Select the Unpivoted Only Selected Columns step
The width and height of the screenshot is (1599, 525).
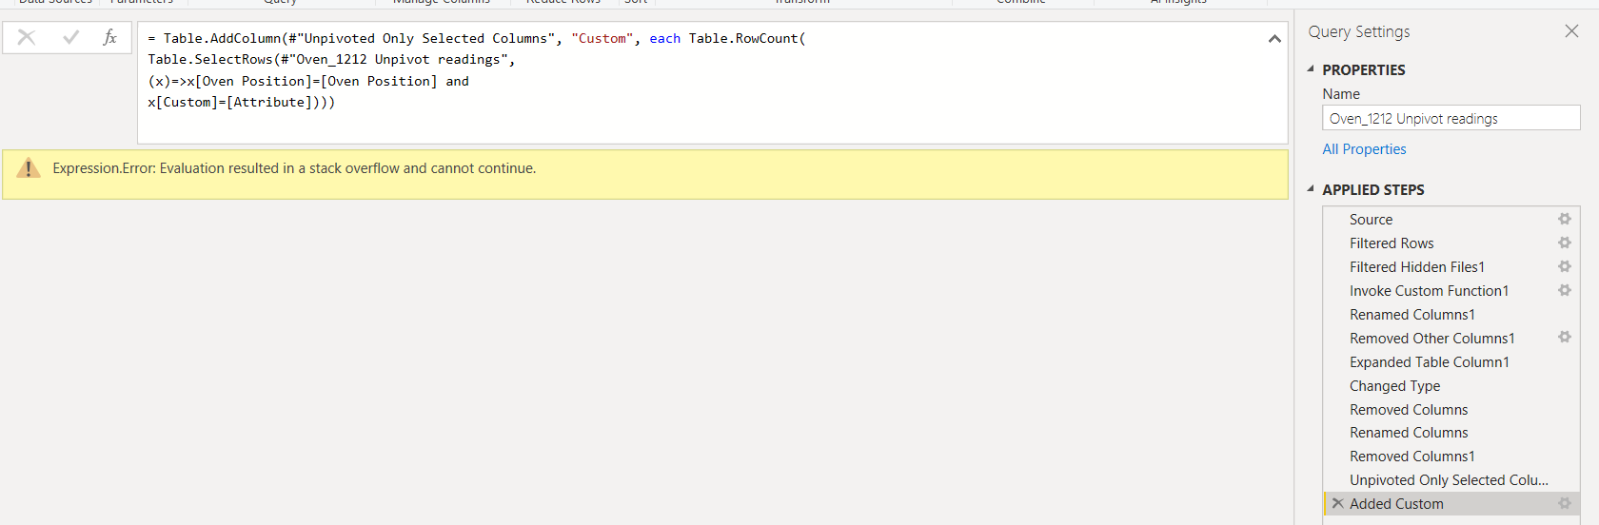1451,480
